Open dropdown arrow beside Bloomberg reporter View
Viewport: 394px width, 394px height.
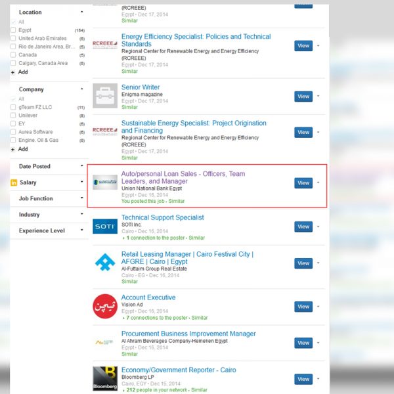coord(318,379)
